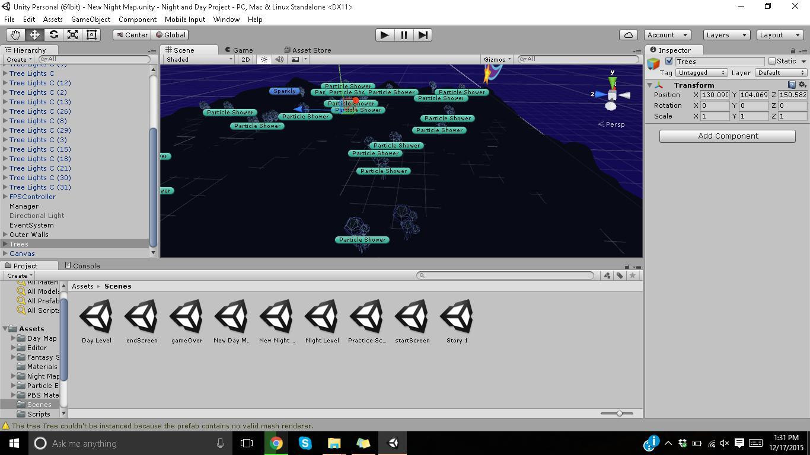Click the Inspector gear settings icon
The image size is (810, 455).
click(802, 85)
